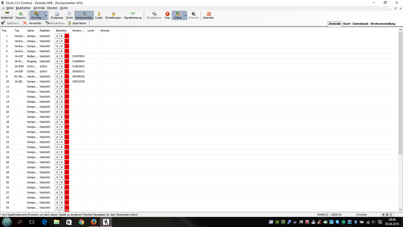
Task: Open the Texte editor icon
Action: pyautogui.click(x=69, y=15)
